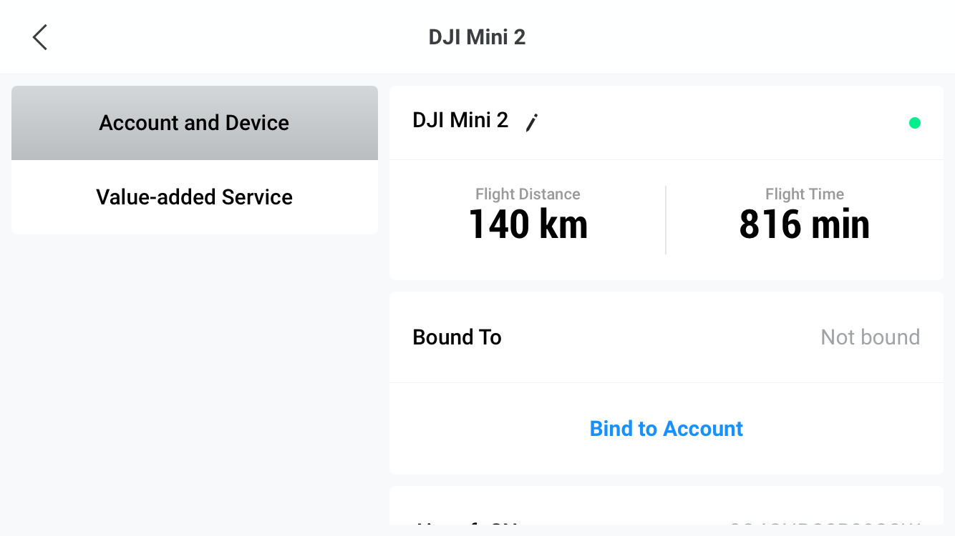Screen dimensions: 955x536
Task: Click the green connection status dot
Action: coord(914,123)
